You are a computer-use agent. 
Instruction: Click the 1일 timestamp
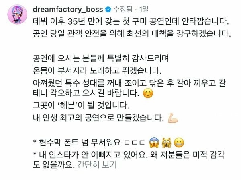tap(143, 9)
